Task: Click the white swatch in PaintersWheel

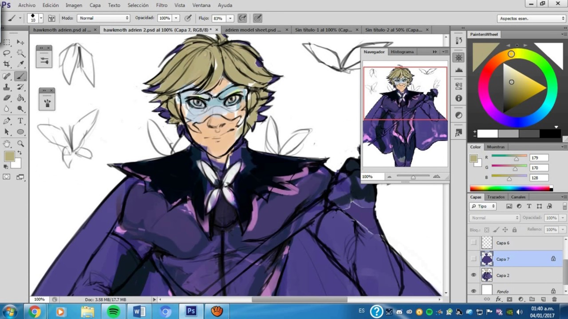Action: pos(487,133)
